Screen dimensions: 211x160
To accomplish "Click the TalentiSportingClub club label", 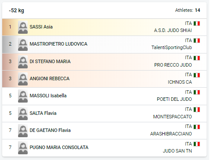I will click(171, 47).
